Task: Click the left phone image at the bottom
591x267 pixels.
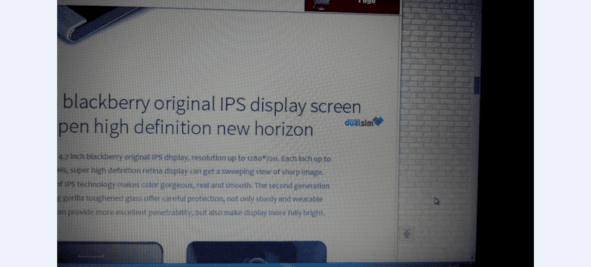Action: click(x=110, y=253)
